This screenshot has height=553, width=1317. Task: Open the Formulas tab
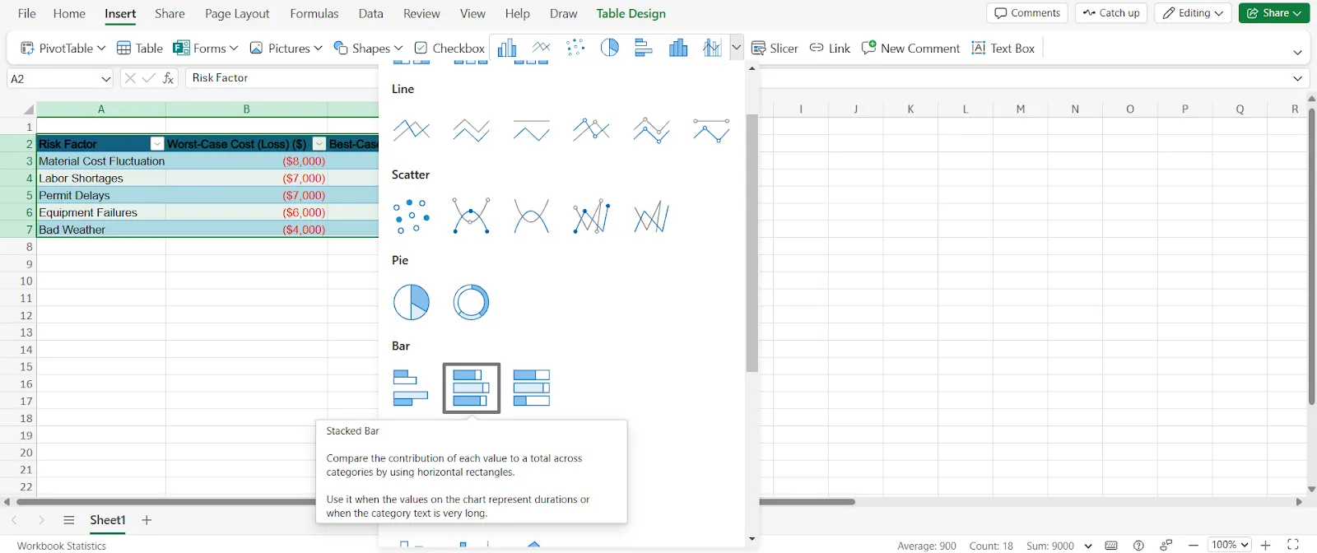[x=314, y=13]
